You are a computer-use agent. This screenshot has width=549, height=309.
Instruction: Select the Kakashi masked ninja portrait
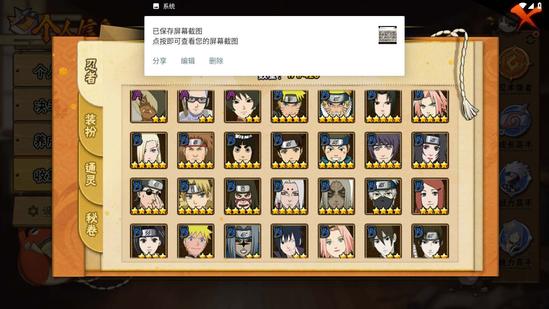tap(383, 196)
